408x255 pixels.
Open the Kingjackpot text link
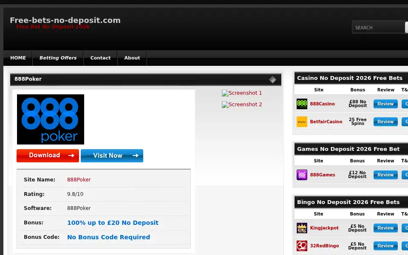pyautogui.click(x=324, y=228)
